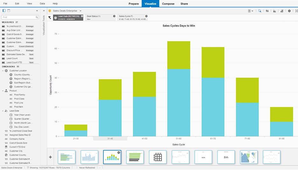Open the Data menu
The image size is (298, 170).
pos(42,3)
